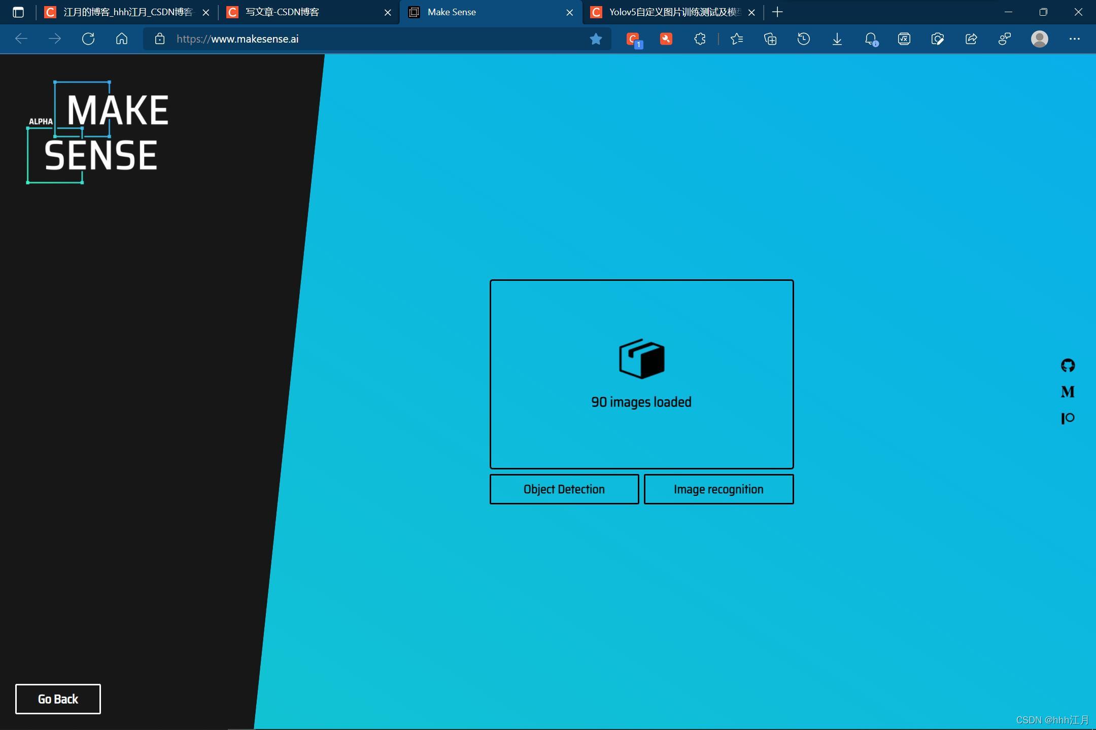Open the tab actions menu icon

[x=18, y=12]
